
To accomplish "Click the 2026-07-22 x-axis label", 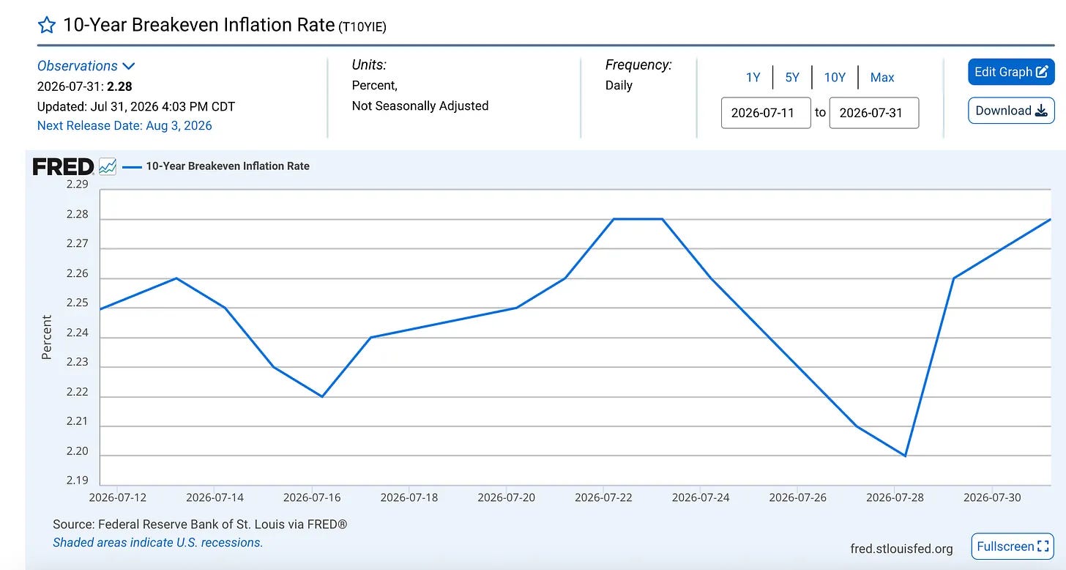I will coord(603,497).
